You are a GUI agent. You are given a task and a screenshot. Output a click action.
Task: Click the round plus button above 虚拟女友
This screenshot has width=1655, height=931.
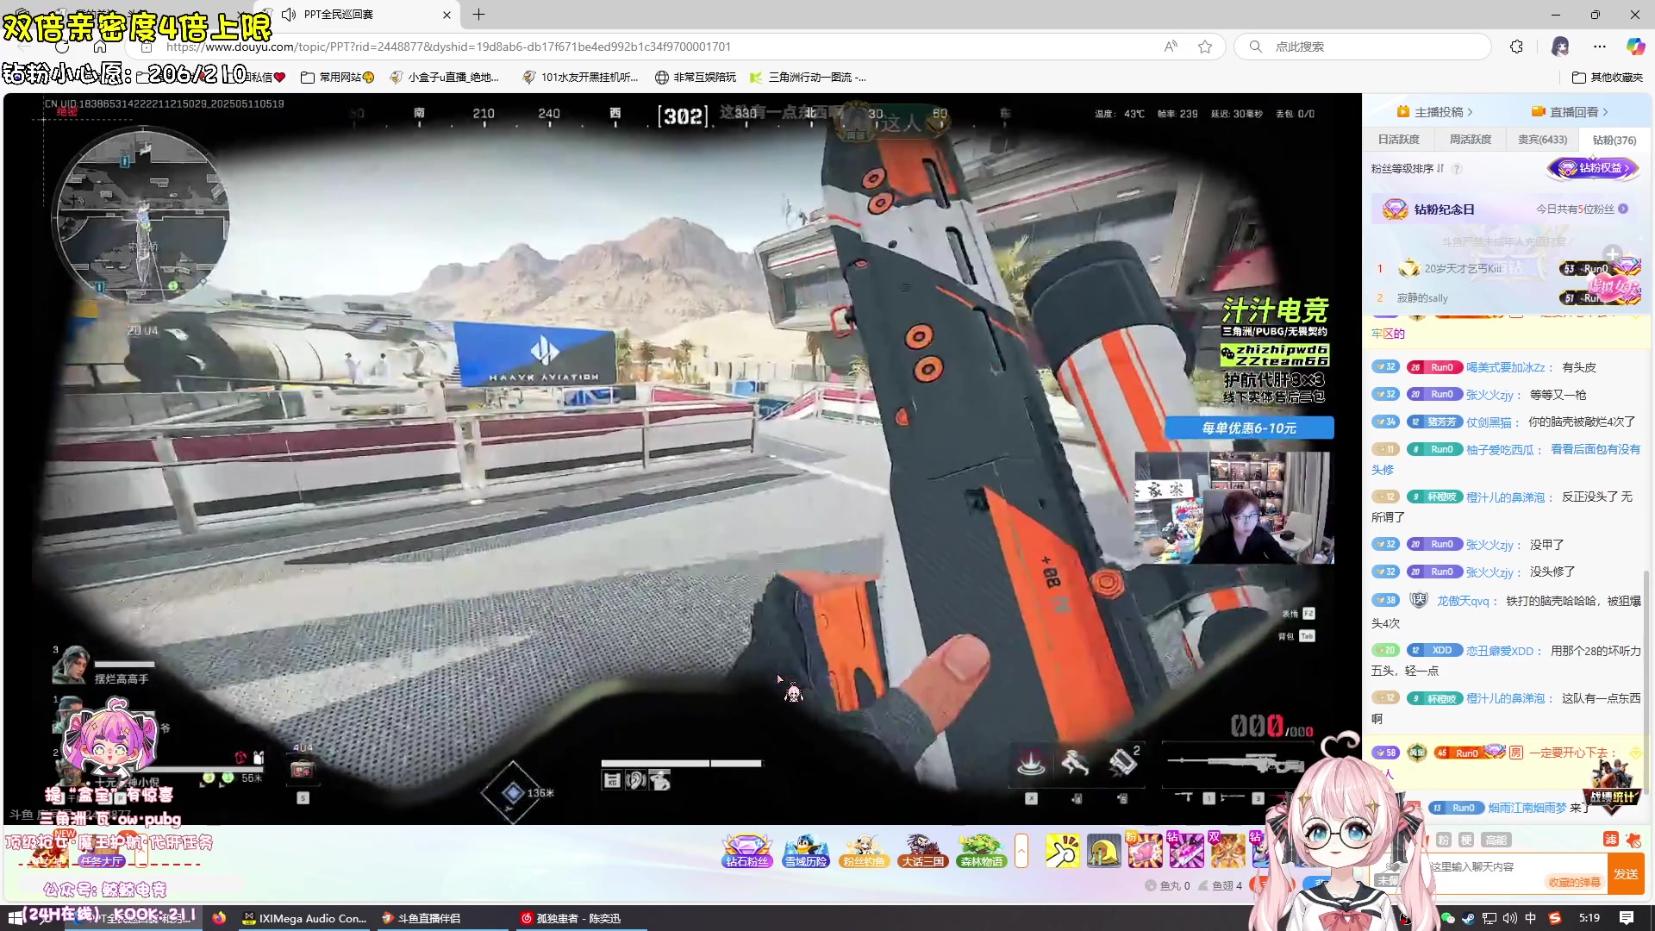pos(1612,254)
